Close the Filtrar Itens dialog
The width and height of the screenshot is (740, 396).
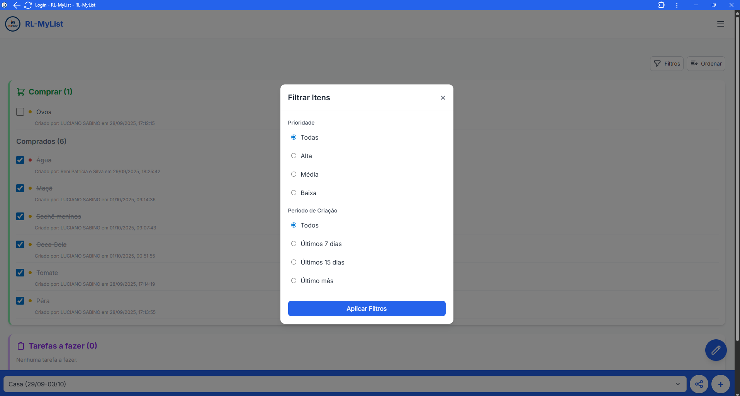pos(443,98)
